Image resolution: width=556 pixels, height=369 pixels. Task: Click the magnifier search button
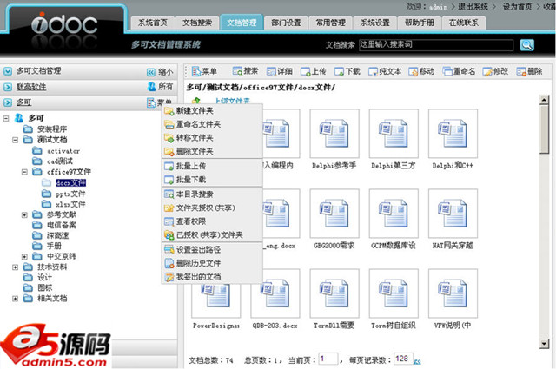tap(527, 45)
